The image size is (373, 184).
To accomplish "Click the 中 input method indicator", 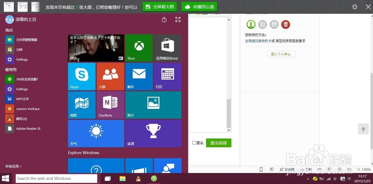I will point(349,178).
